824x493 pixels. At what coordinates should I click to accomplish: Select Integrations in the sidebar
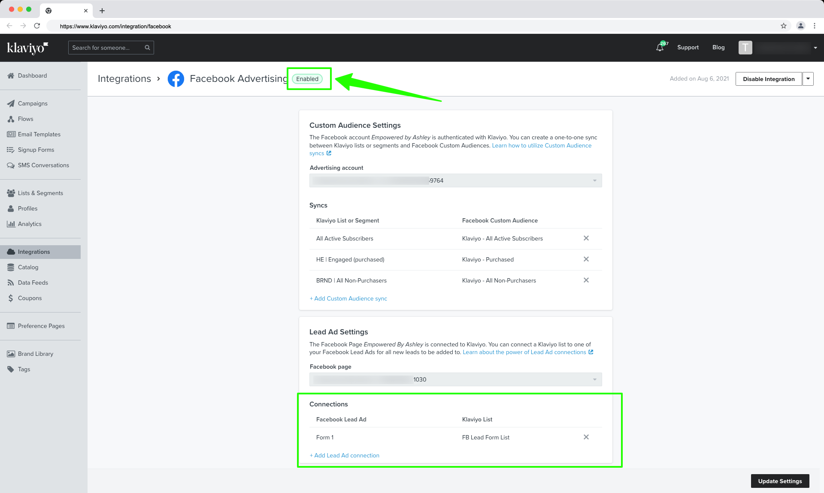[40, 252]
